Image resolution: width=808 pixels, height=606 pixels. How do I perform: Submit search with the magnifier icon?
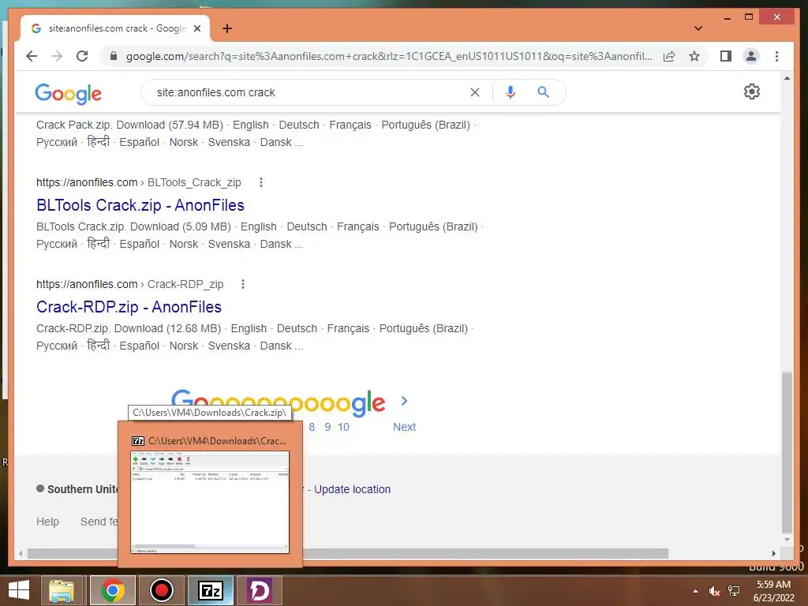(543, 92)
